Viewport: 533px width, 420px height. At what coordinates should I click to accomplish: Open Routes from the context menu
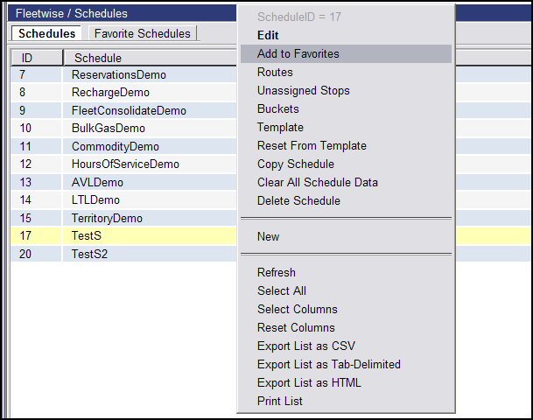pos(346,72)
